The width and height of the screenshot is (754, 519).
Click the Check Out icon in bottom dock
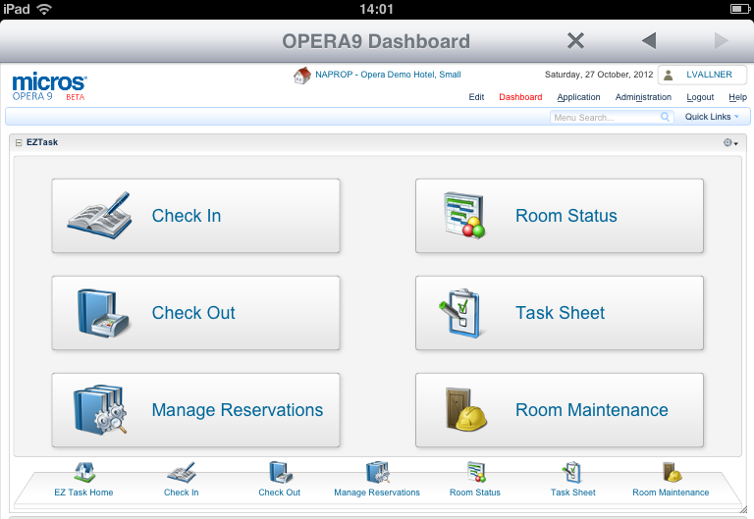coord(281,472)
